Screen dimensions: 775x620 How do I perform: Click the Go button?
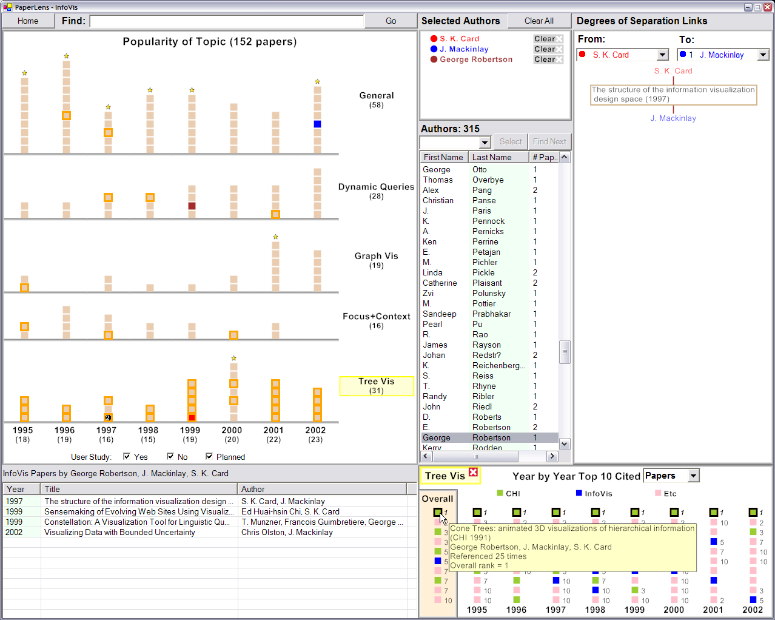[391, 21]
